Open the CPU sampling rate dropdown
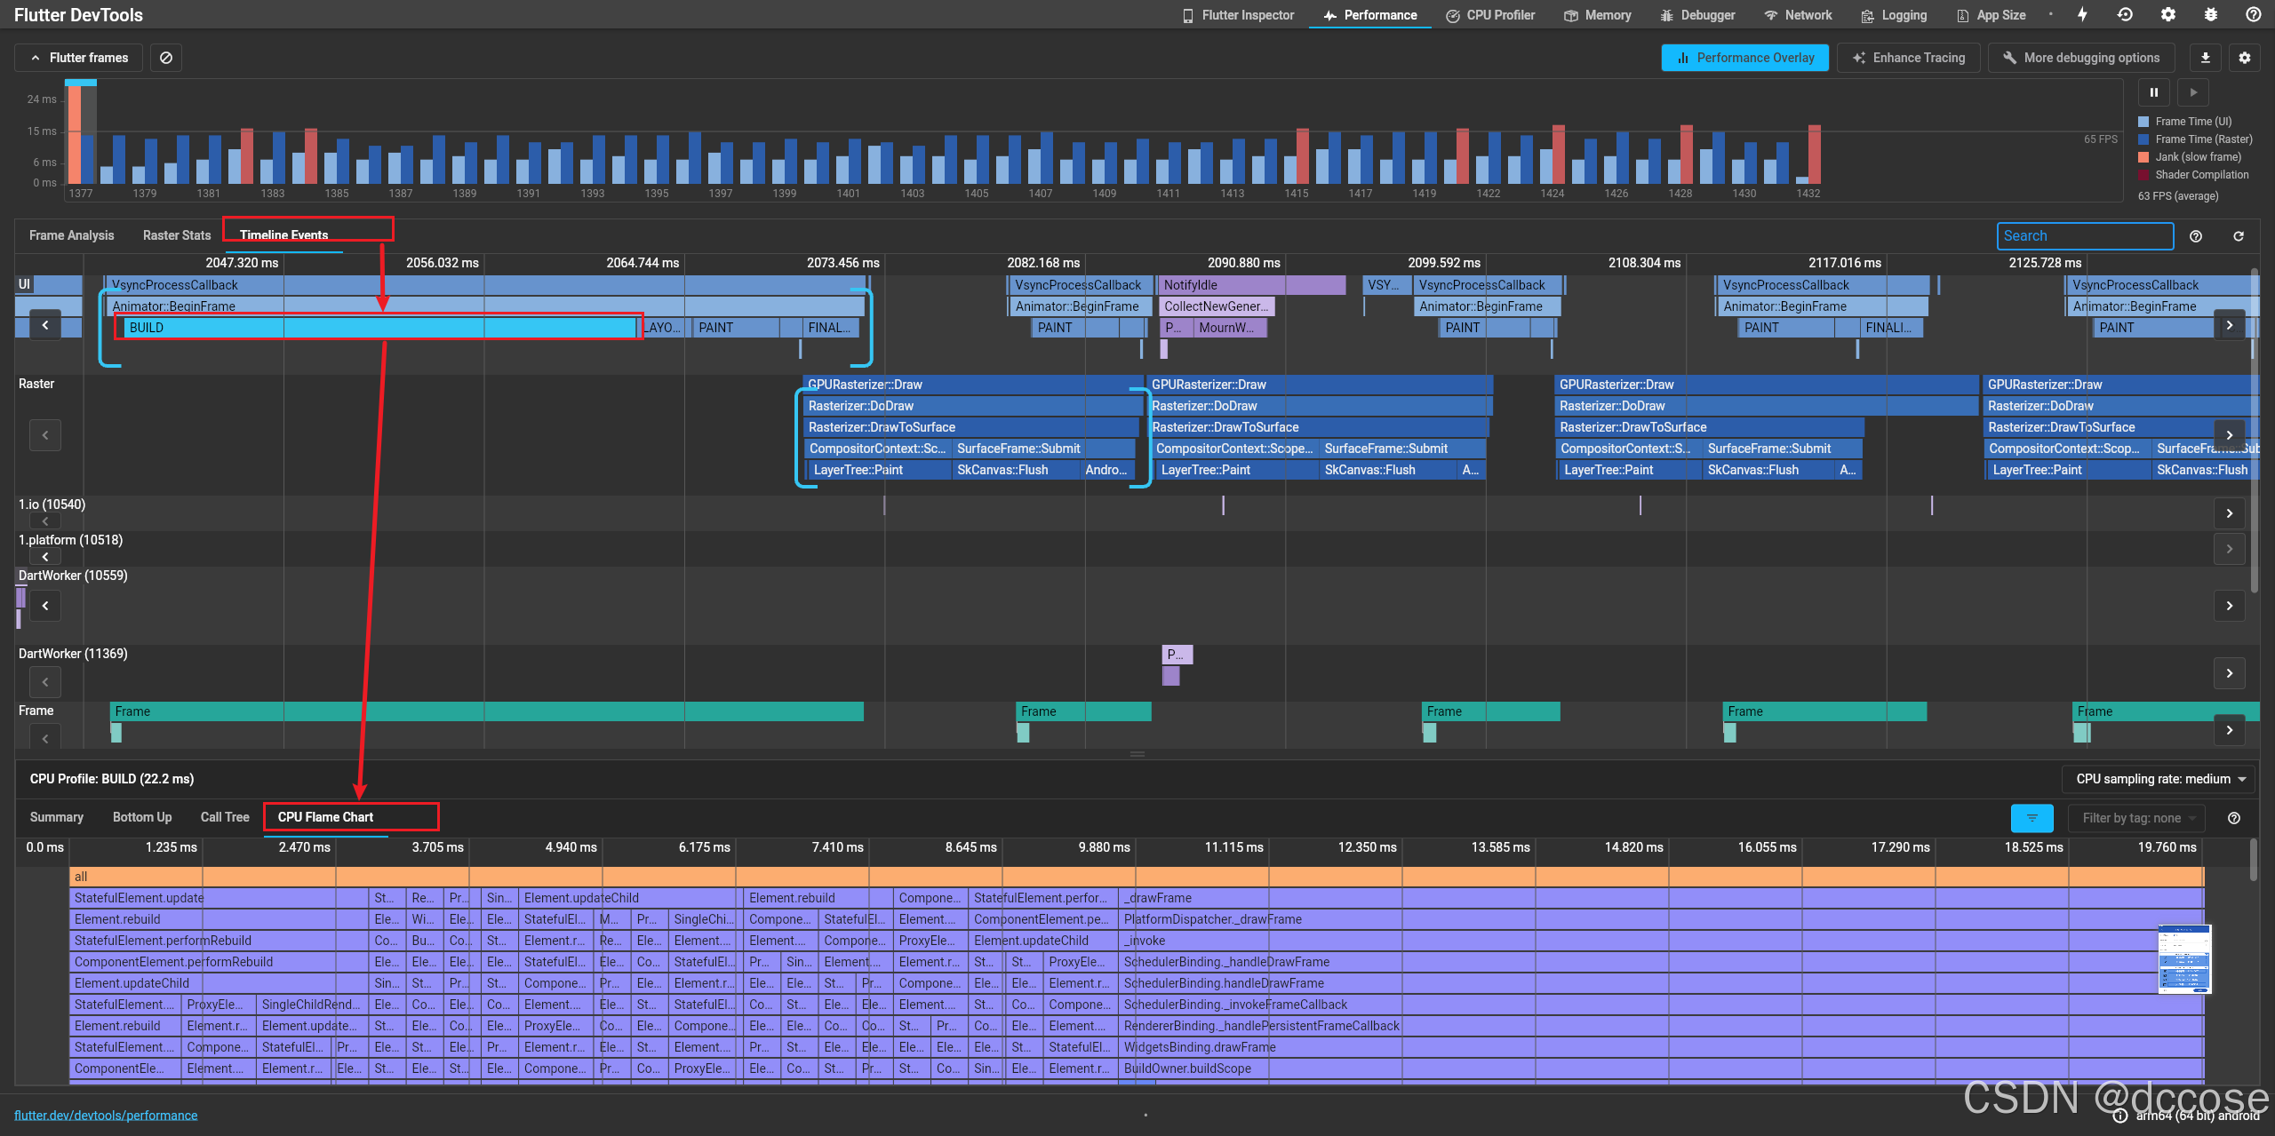The image size is (2275, 1136). tap(2160, 779)
